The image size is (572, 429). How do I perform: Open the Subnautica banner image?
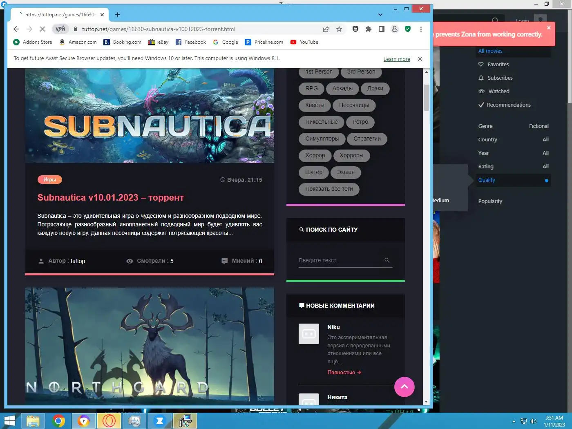pyautogui.click(x=150, y=116)
